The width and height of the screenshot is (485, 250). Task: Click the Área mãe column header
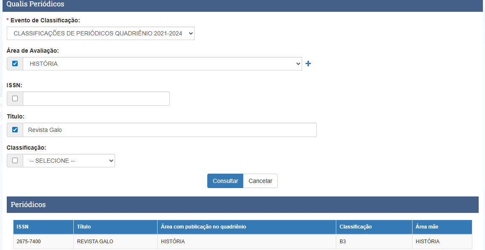pos(427,227)
